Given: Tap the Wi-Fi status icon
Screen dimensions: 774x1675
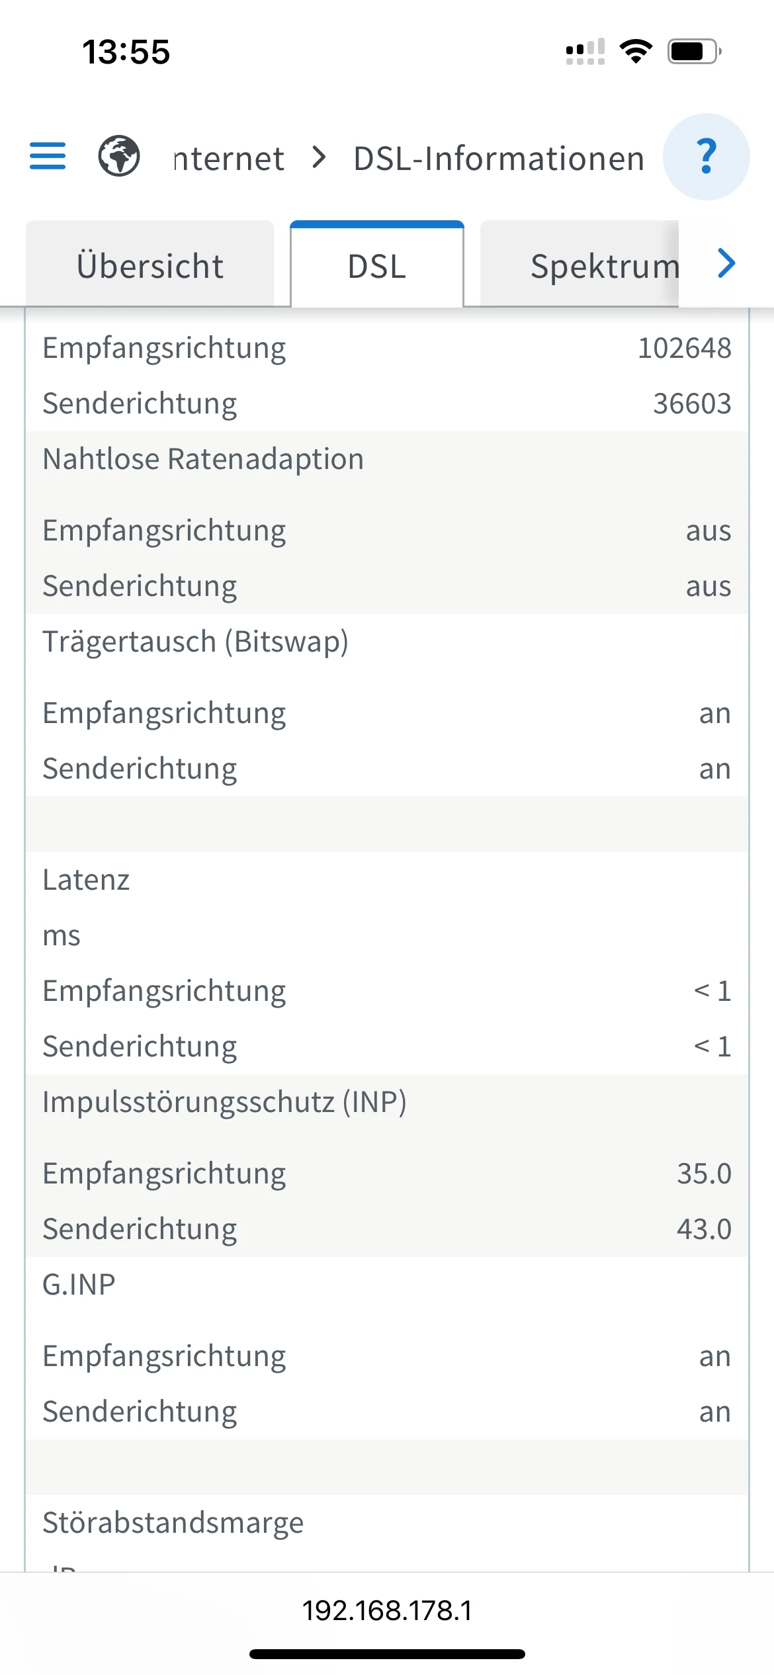Looking at the screenshot, I should (636, 51).
